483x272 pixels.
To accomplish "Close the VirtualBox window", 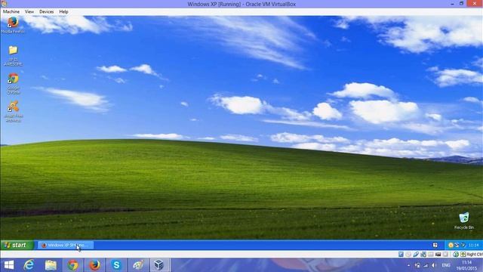I will (x=475, y=3).
